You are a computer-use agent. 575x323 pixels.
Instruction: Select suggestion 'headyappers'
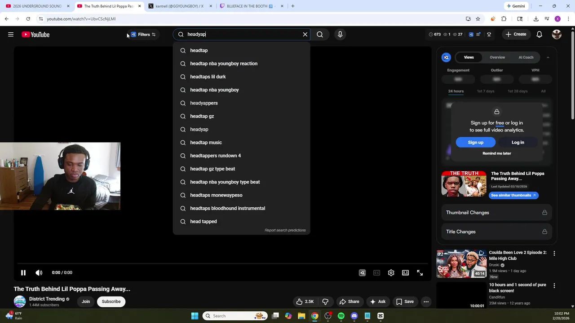point(241,103)
